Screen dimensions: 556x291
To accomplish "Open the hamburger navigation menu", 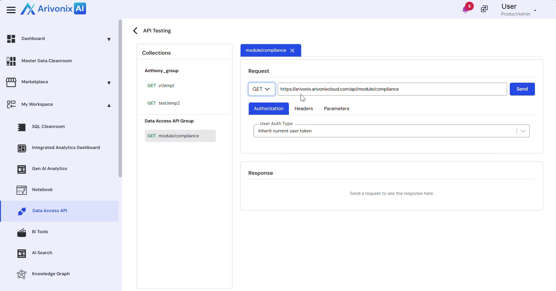I will coord(11,10).
